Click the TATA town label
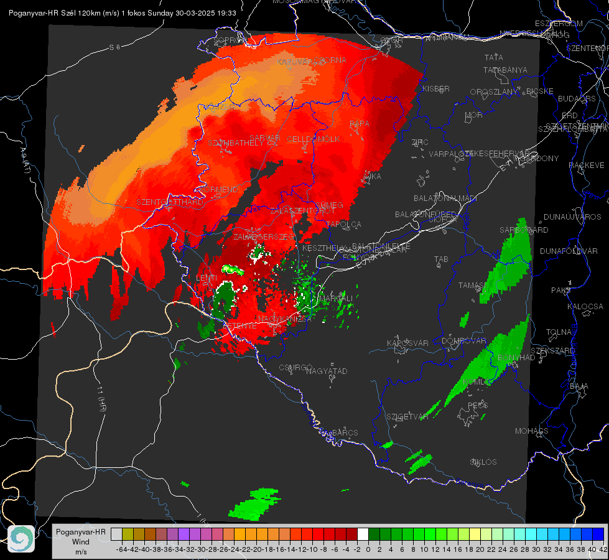The height and width of the screenshot is (560, 609). point(494,57)
